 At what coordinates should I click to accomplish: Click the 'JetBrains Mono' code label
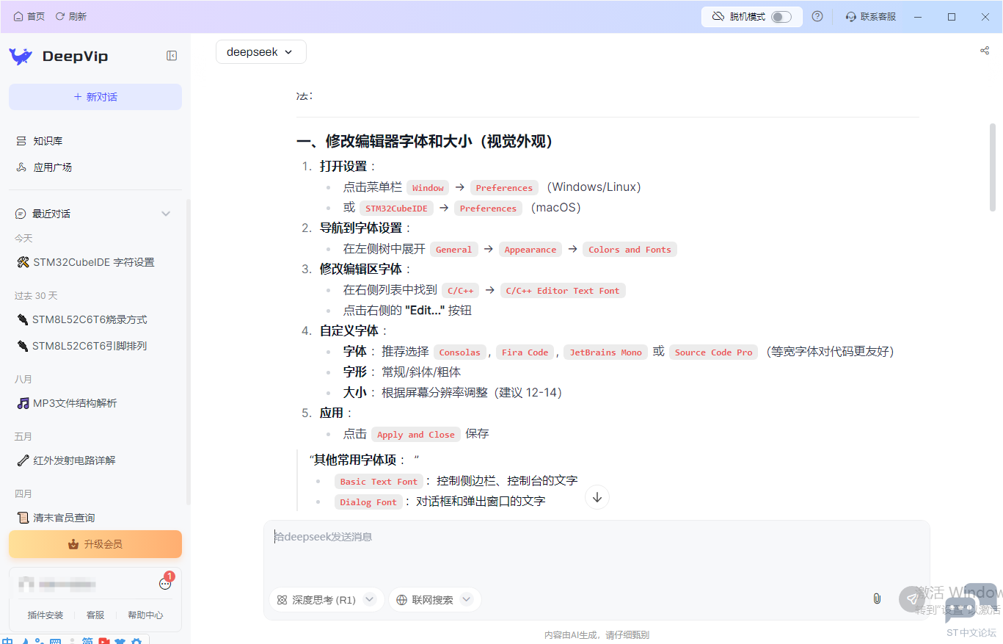(x=606, y=352)
